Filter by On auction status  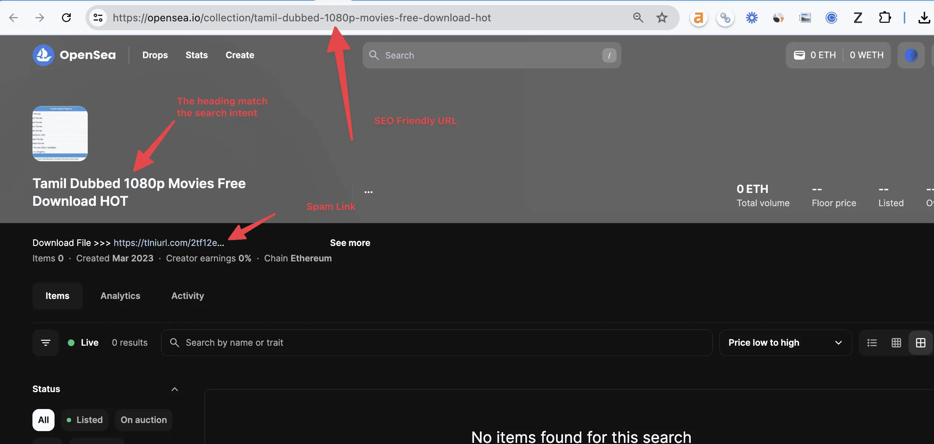[x=144, y=420]
